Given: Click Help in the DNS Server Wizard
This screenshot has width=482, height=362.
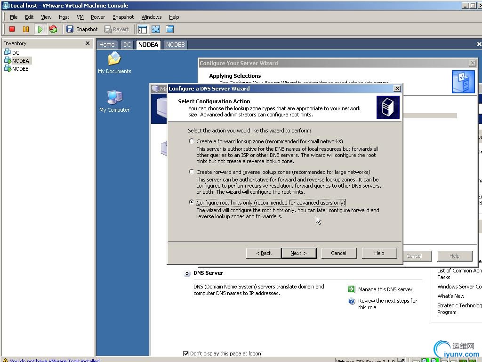Looking at the screenshot, I should (379, 253).
